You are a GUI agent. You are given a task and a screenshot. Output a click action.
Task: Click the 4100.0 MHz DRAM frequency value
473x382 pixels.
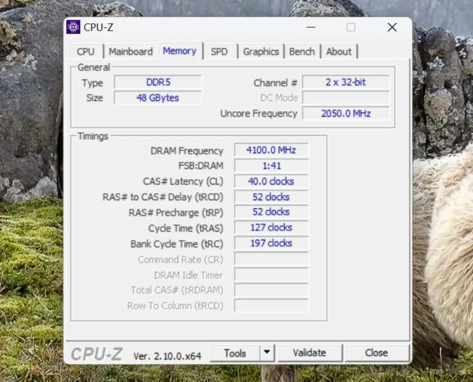tap(271, 150)
